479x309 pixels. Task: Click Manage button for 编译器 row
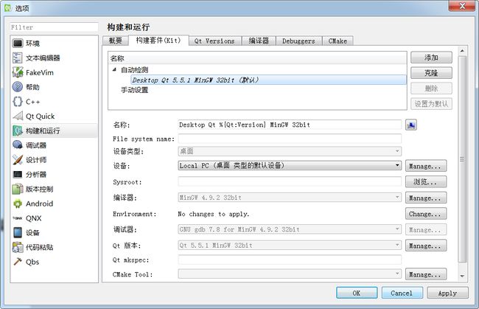pyautogui.click(x=426, y=198)
